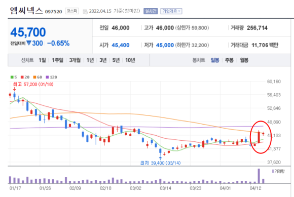Click the 상한가 59,800 text
Viewport: 294px width, 197px height.
192,28
